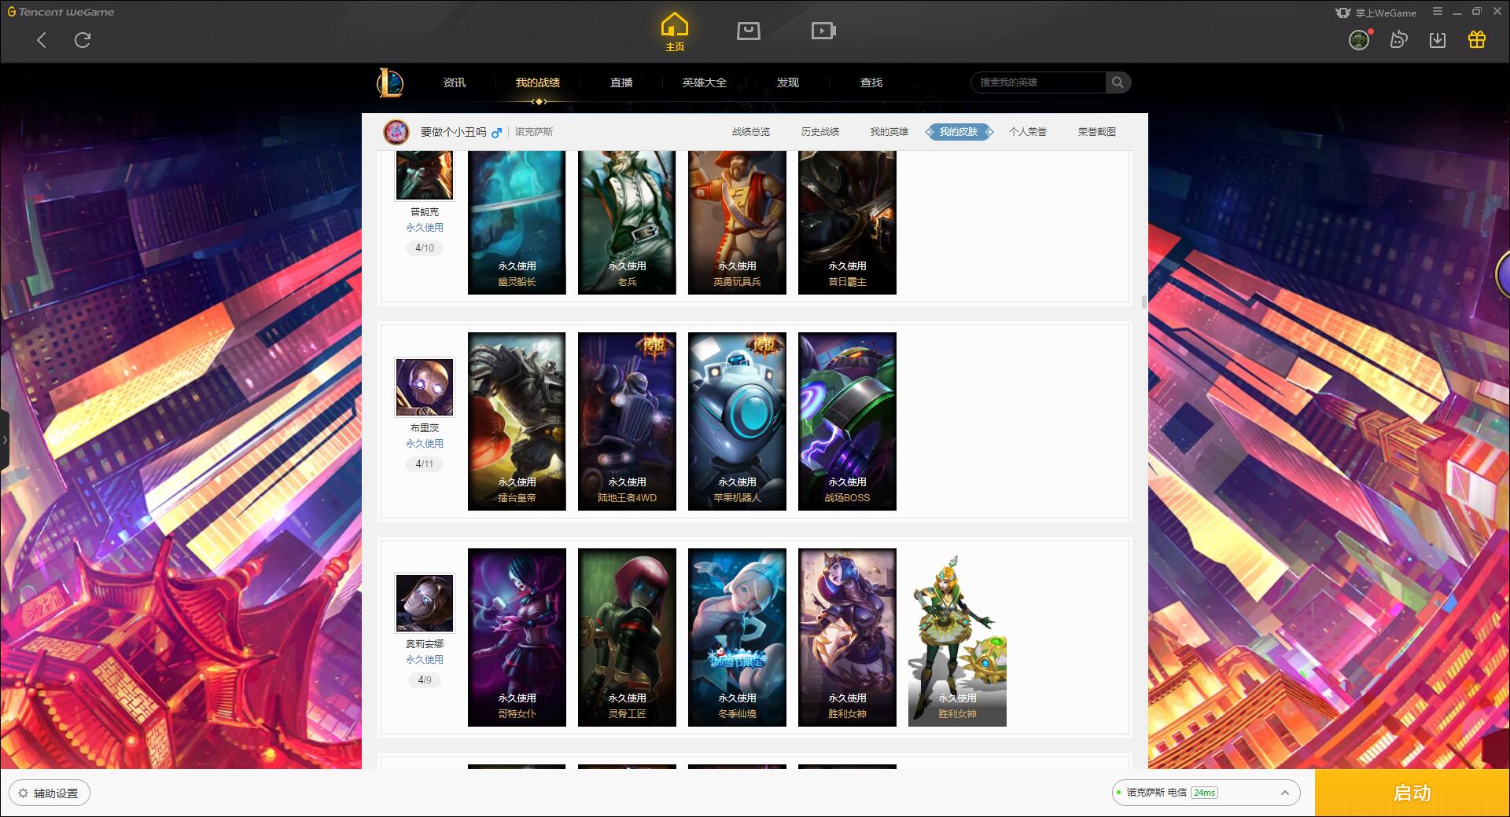This screenshot has width=1510, height=817.
Task: Open the share arrow icon in header
Action: click(1398, 40)
